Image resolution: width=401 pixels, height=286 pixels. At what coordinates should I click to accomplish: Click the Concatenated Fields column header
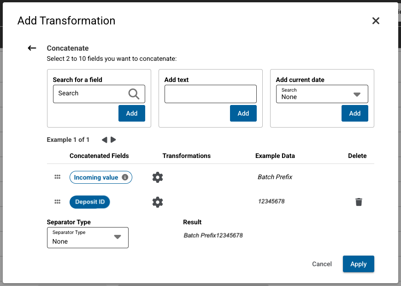point(99,156)
